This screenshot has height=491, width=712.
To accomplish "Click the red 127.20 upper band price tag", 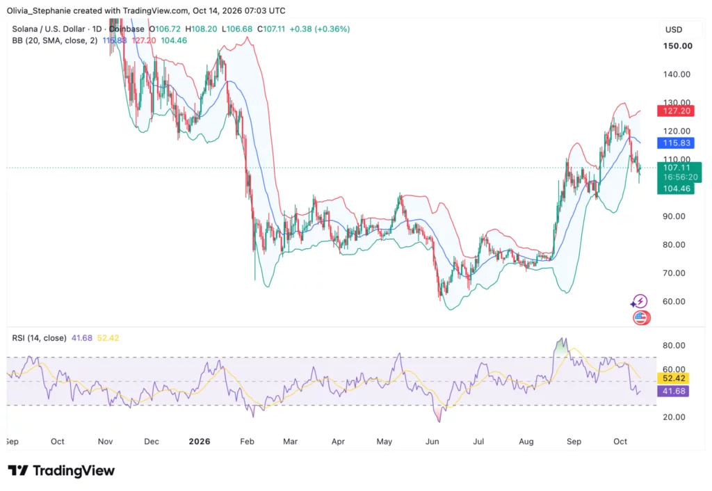I will pyautogui.click(x=676, y=111).
